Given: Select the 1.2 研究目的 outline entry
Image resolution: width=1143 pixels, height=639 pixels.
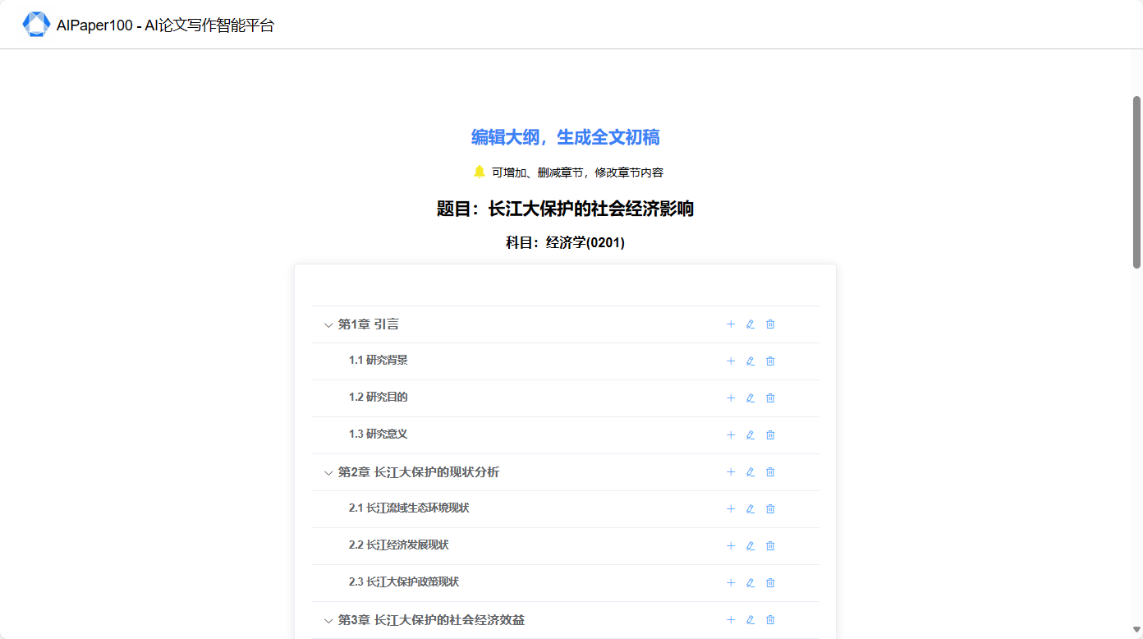Looking at the screenshot, I should click(379, 397).
